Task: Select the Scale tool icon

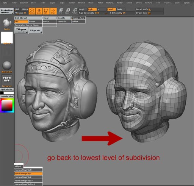Action: point(67,11)
